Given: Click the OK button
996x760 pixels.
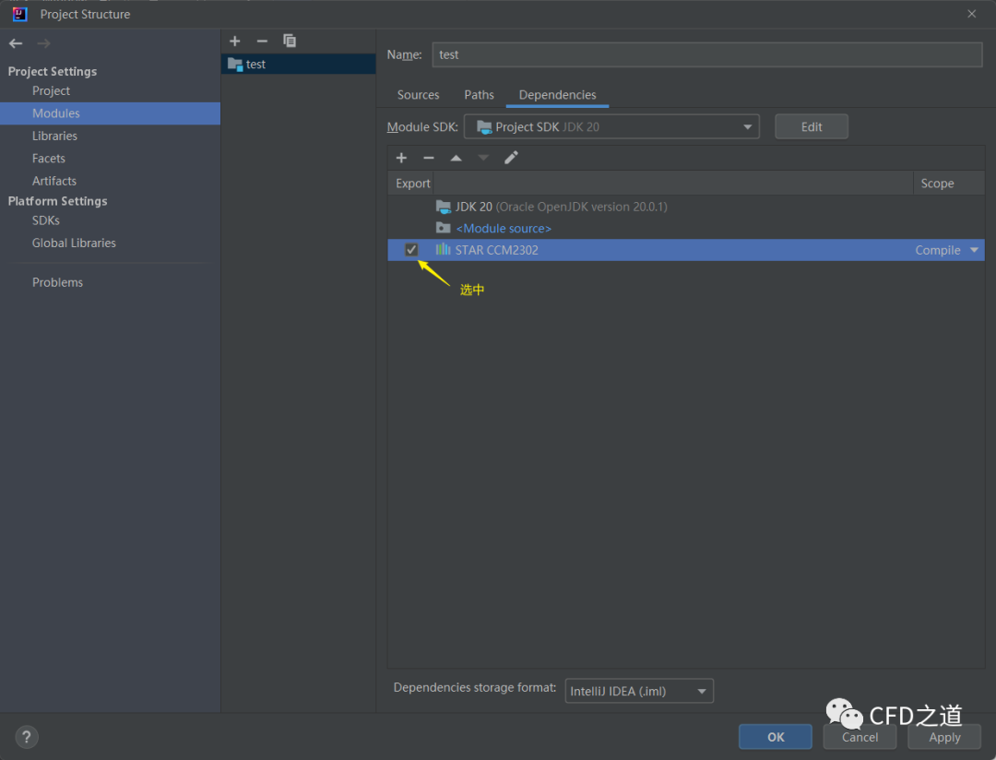Looking at the screenshot, I should pos(775,737).
